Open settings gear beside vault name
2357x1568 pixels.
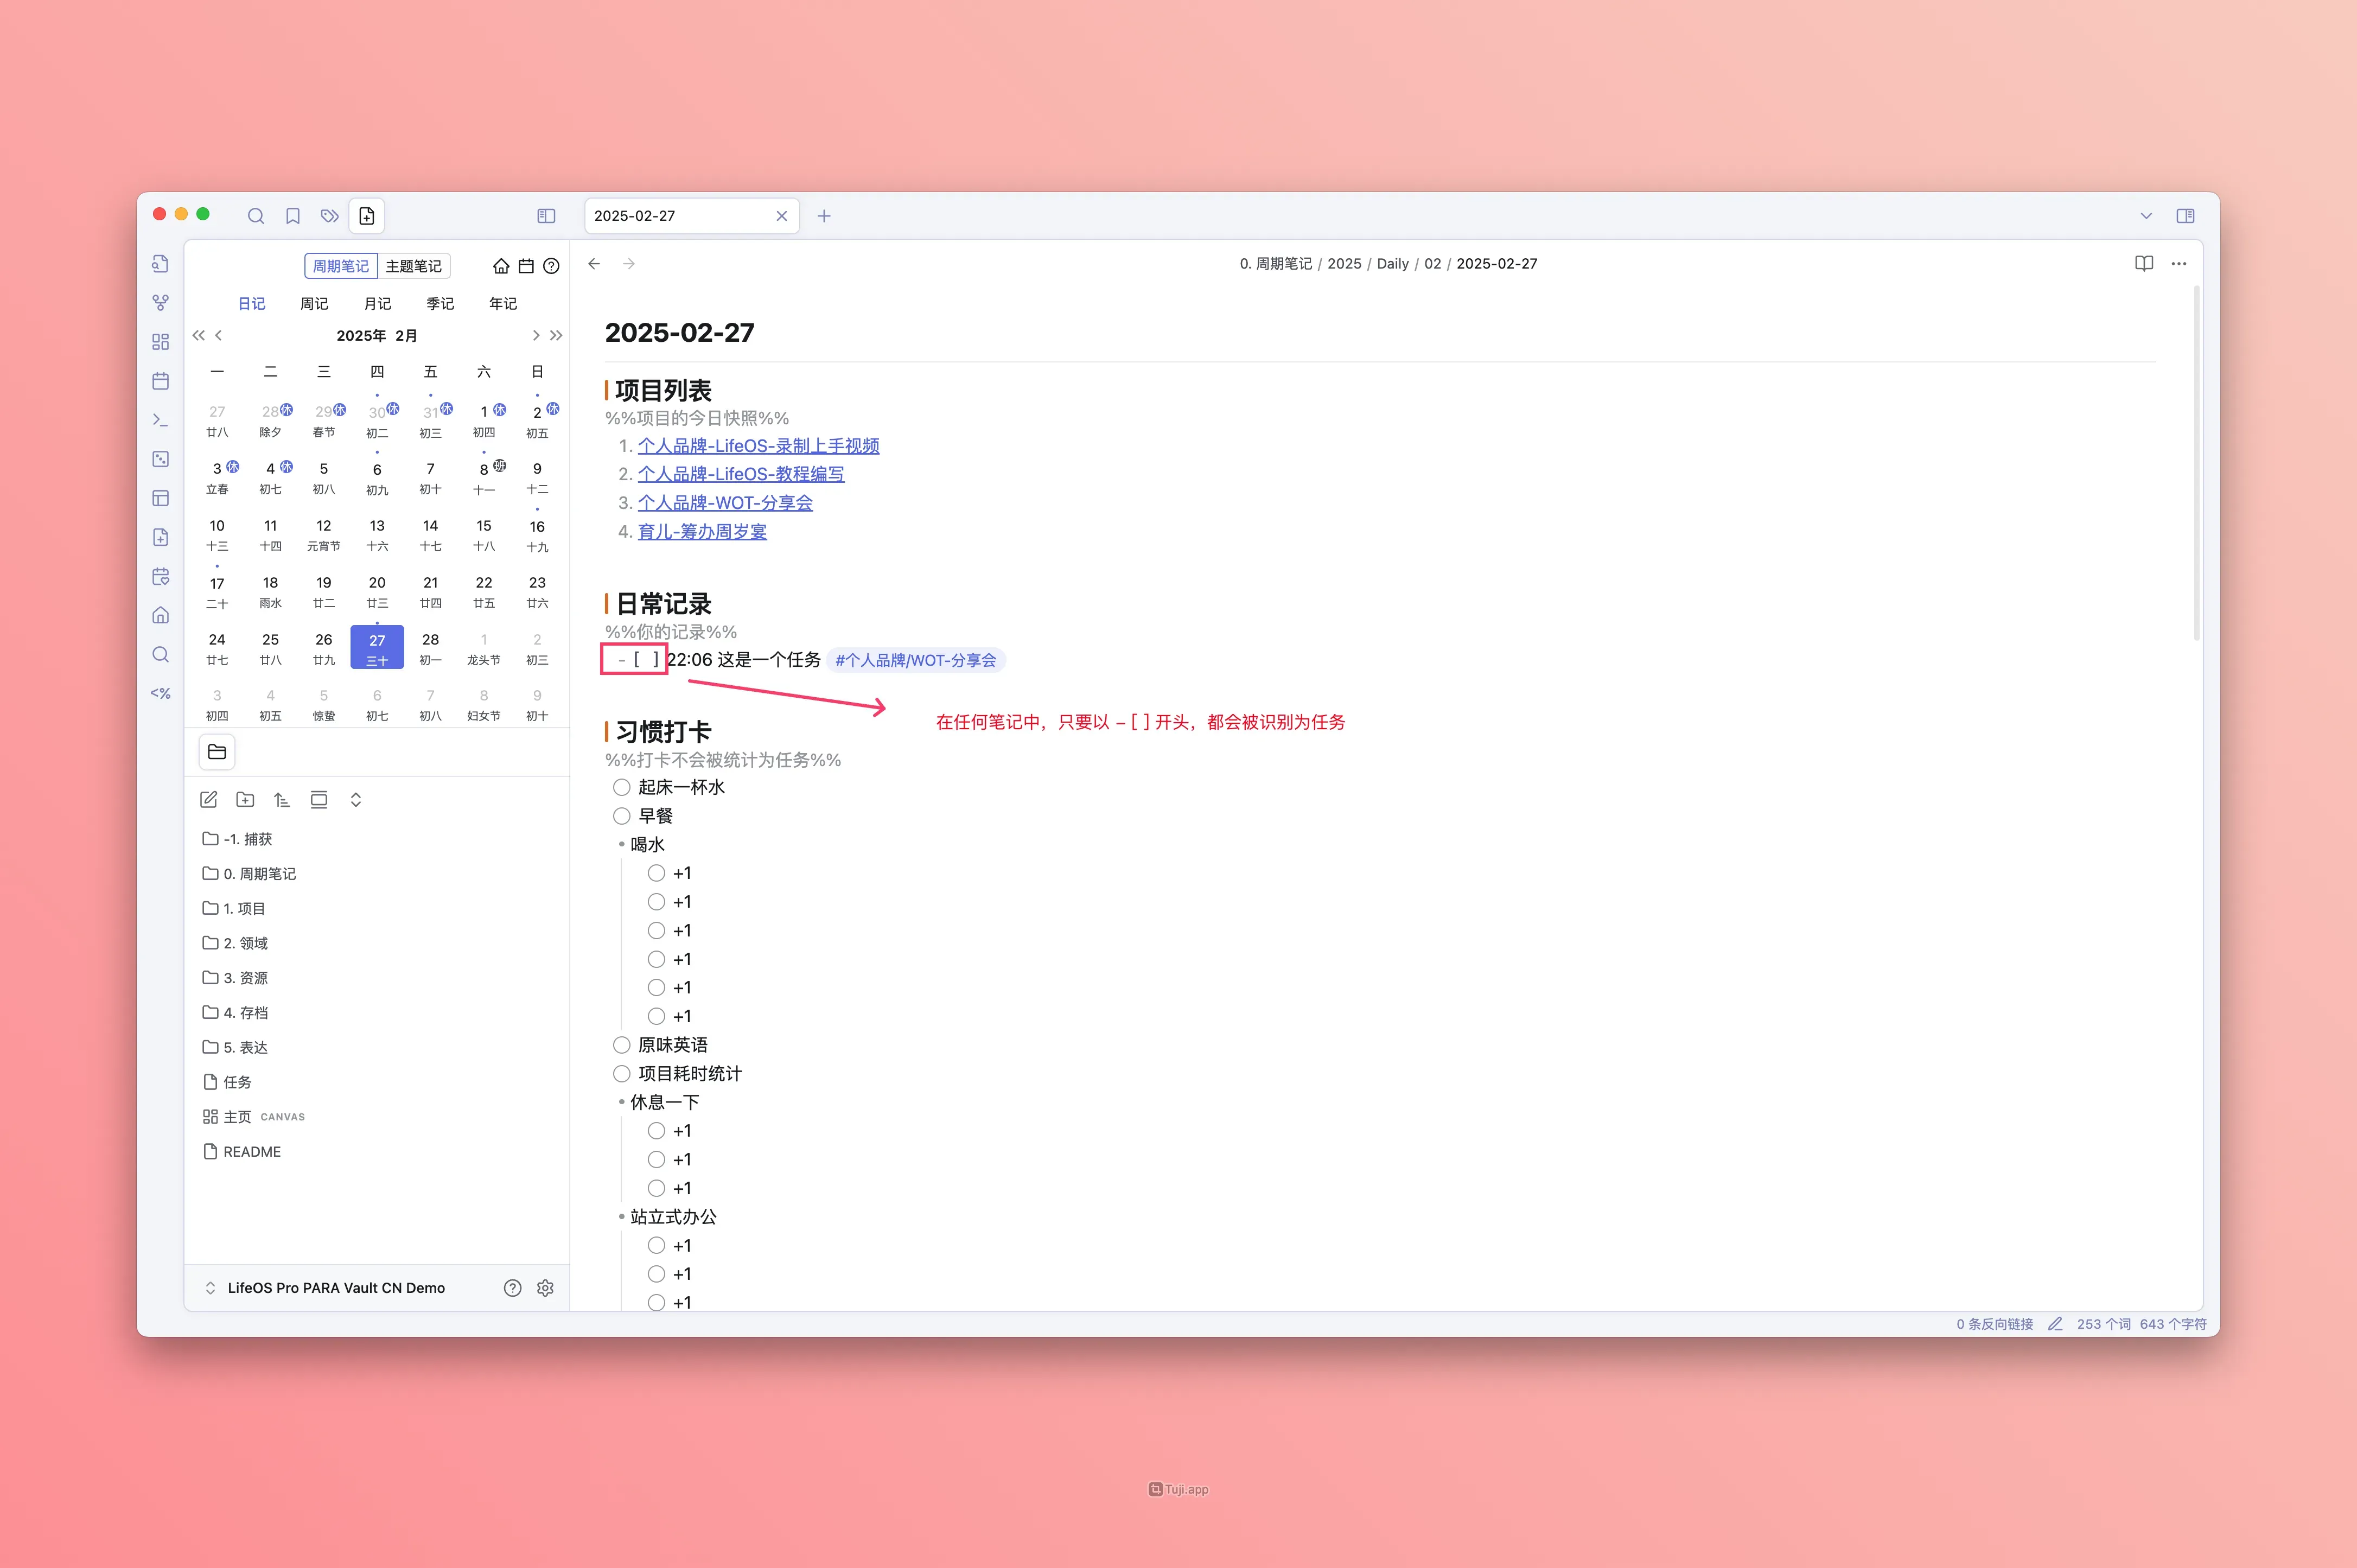click(x=545, y=1288)
